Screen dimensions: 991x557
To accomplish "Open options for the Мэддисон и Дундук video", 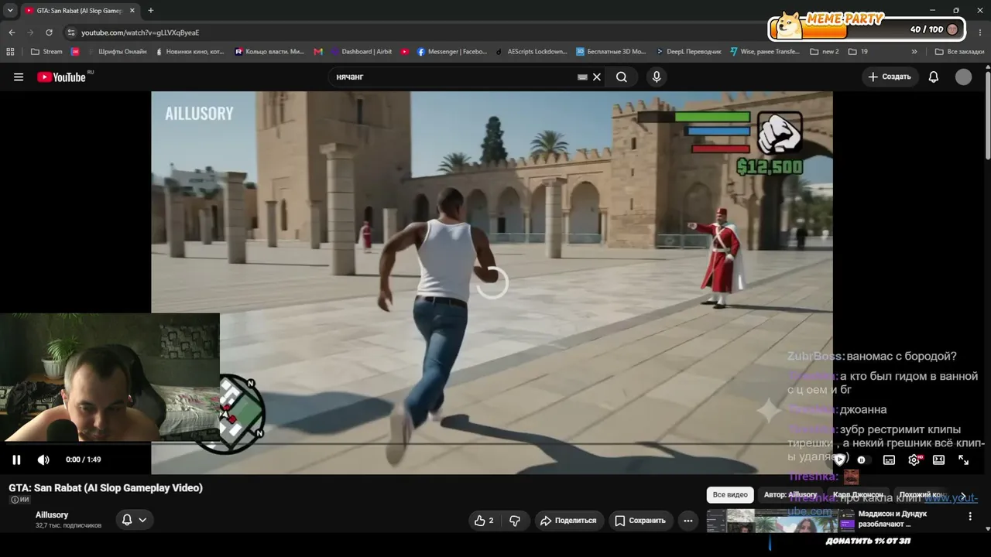I will pyautogui.click(x=970, y=516).
